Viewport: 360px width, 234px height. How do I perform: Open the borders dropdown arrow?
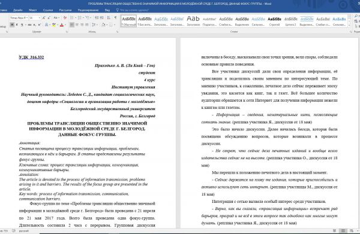click(115, 25)
